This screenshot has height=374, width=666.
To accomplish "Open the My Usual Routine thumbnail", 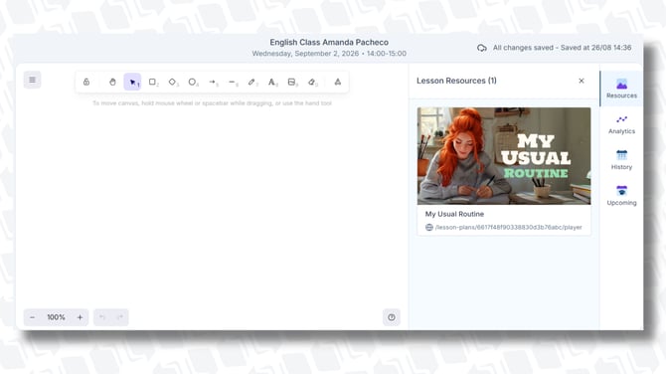I will 504,155.
